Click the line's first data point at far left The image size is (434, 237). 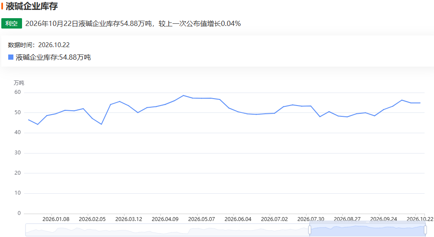29,120
